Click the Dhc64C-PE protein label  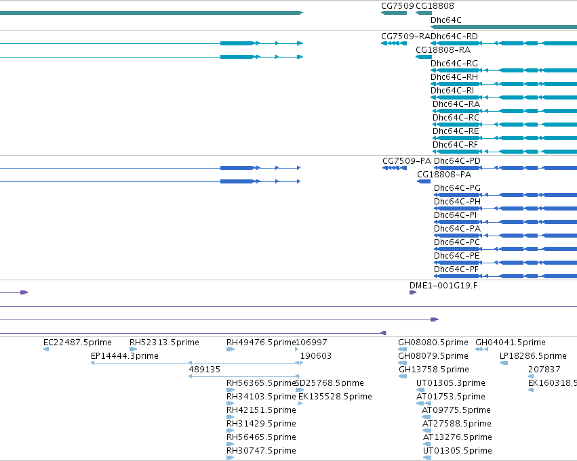coord(457,256)
